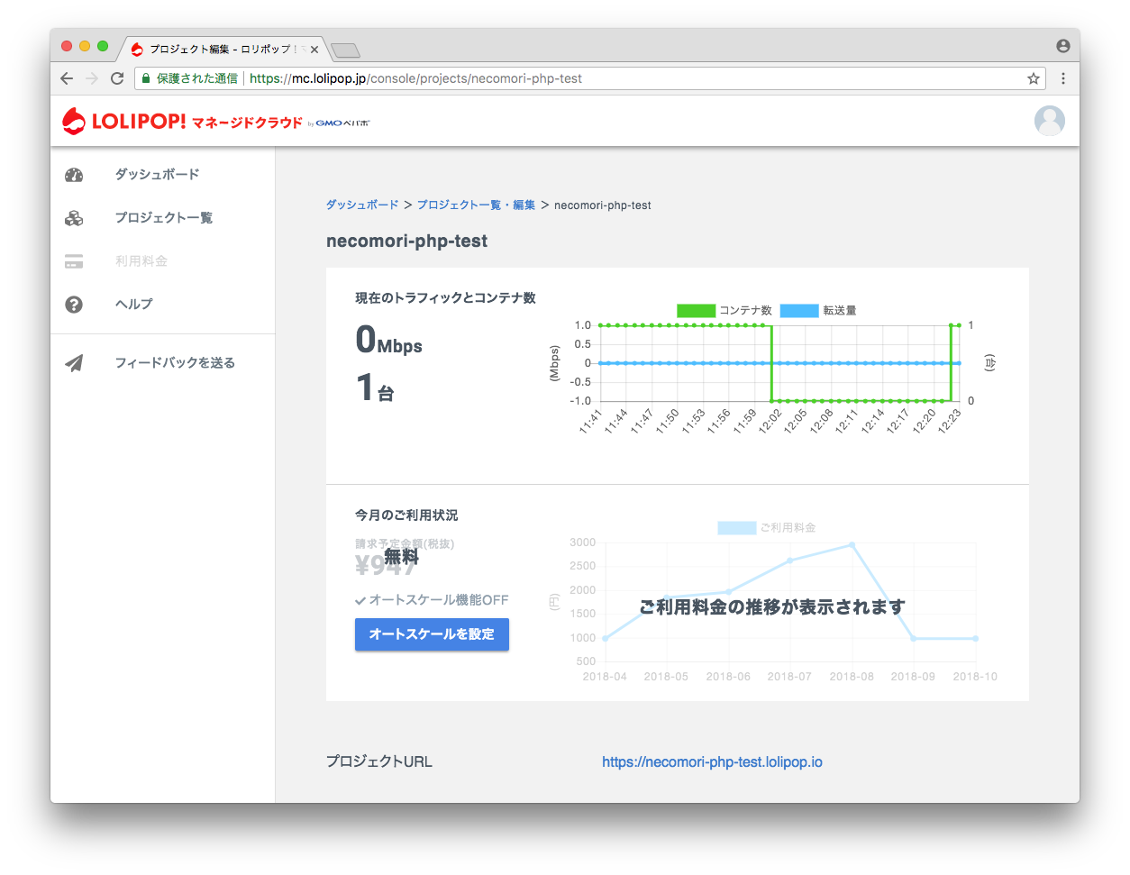Open the necomori-php-test.lolipop.io project URL

712,762
